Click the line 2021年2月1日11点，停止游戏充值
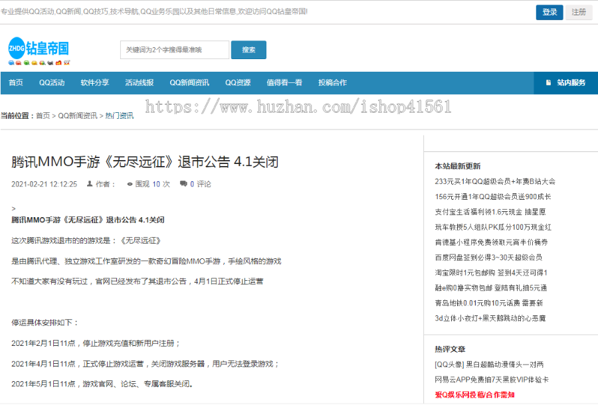 coord(96,343)
